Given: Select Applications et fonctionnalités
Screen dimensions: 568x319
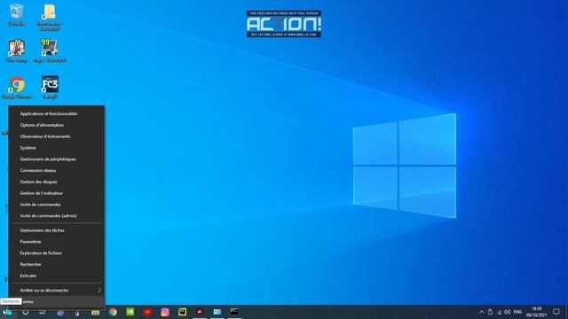Looking at the screenshot, I should click(x=57, y=113).
